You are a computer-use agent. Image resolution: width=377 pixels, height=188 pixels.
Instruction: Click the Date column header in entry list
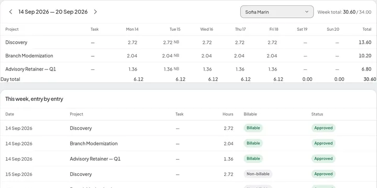point(10,114)
